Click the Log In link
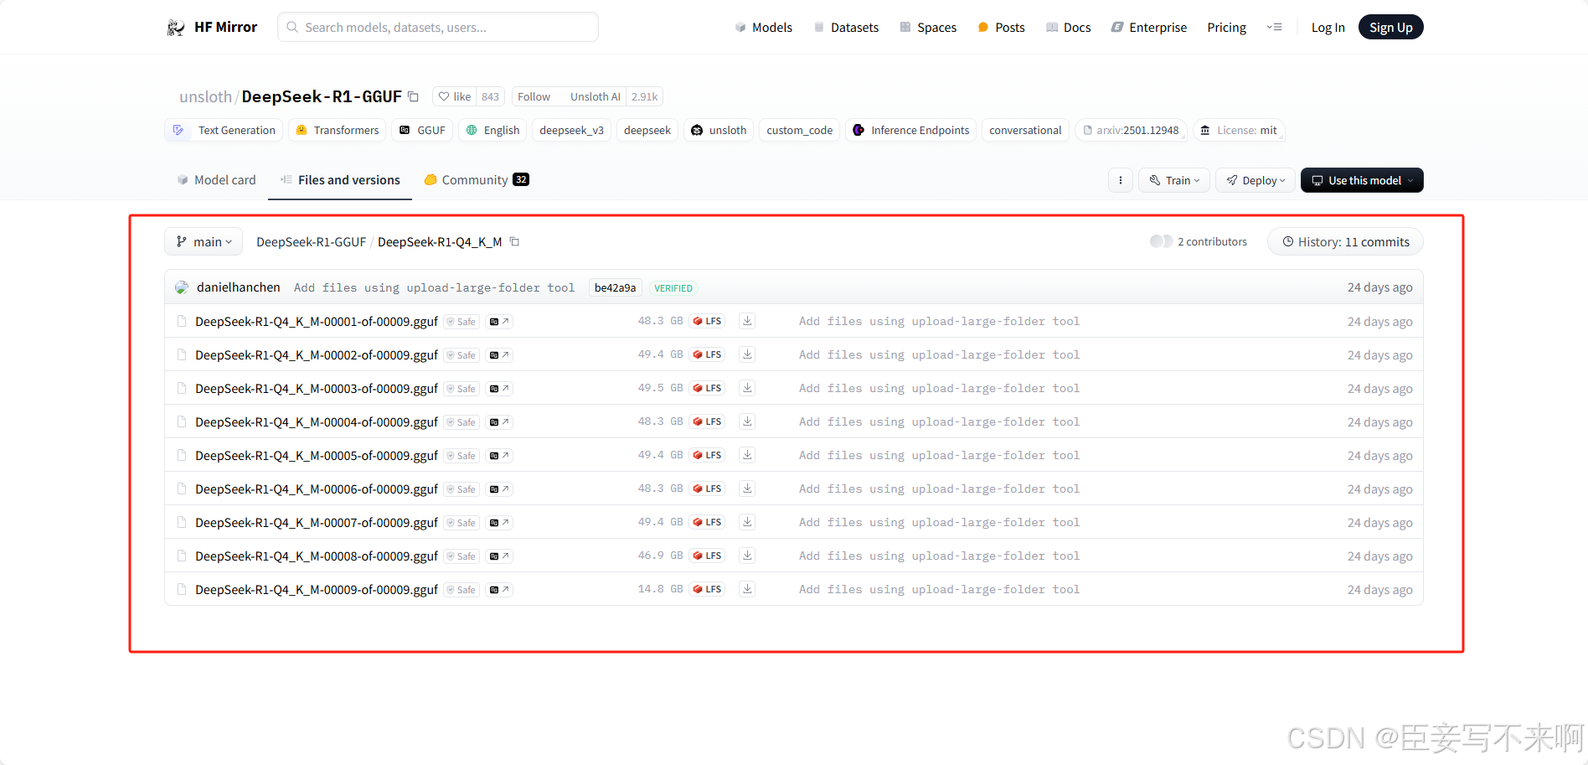This screenshot has height=765, width=1588. [x=1328, y=28]
